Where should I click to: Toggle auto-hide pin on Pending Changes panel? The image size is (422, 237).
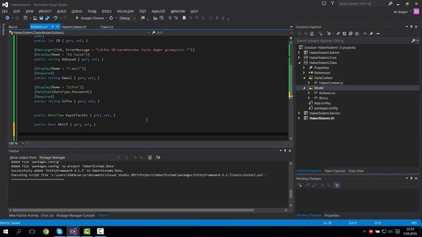tap(411, 178)
